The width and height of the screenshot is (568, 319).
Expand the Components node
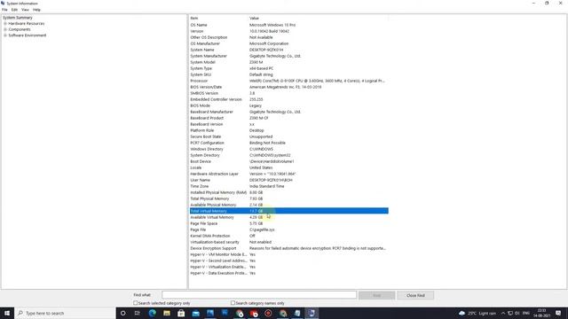point(5,29)
